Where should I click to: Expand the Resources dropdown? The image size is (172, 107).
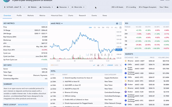click(x=63, y=7)
